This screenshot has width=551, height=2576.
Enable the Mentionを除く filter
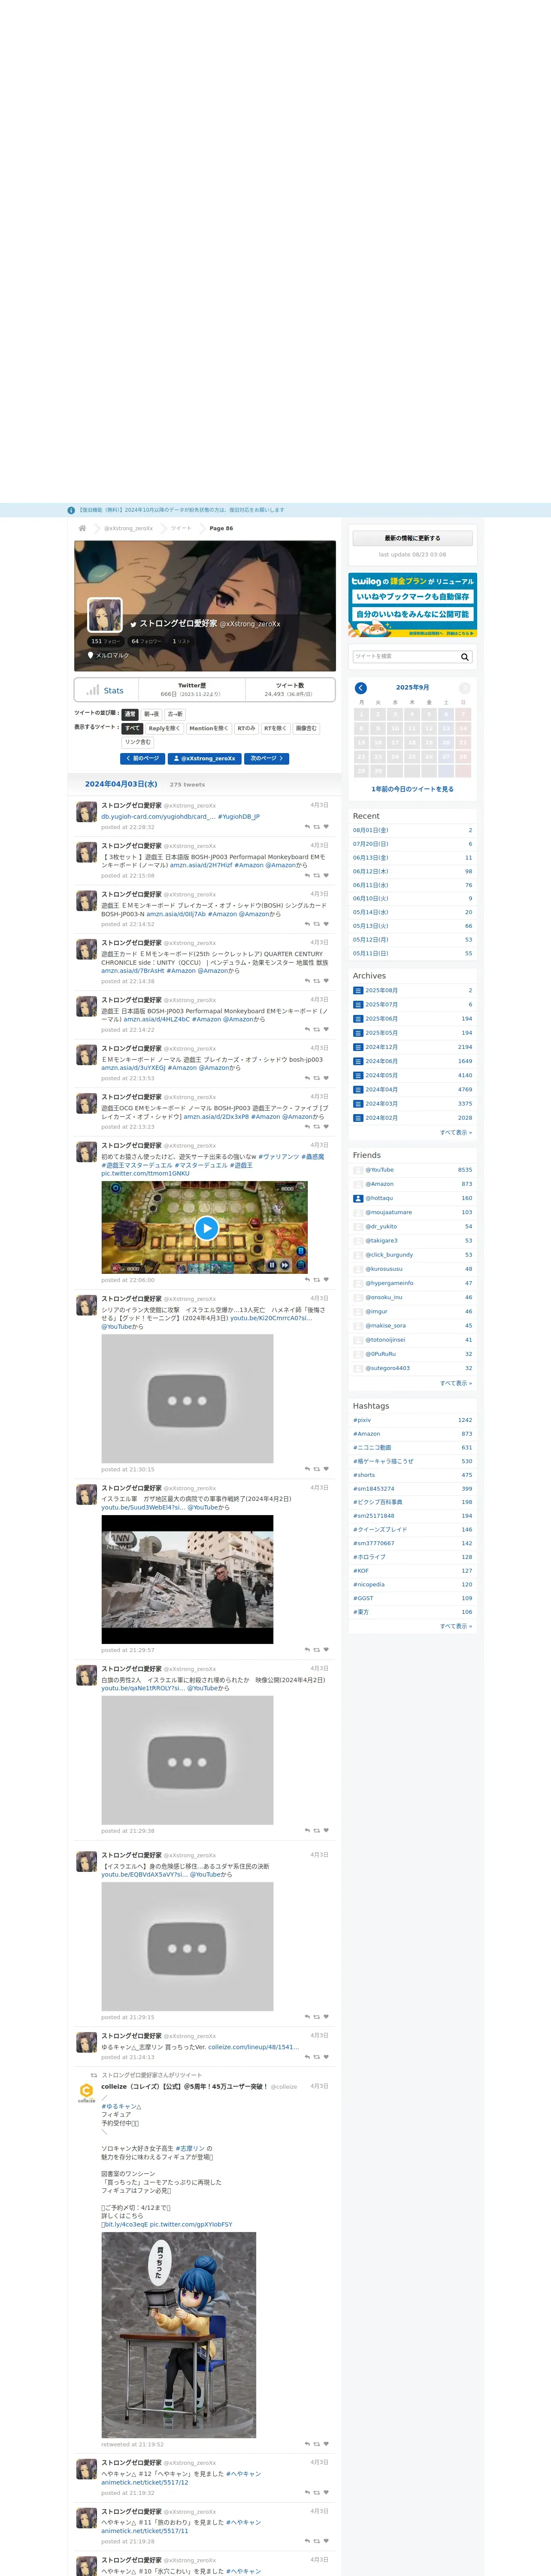(x=209, y=728)
